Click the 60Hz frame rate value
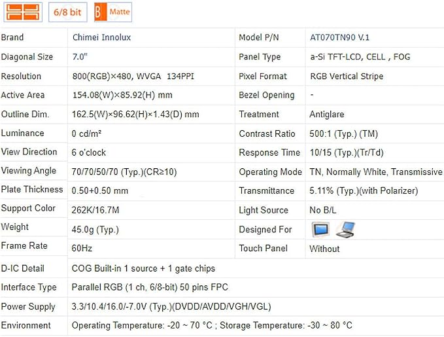This screenshot has height=337, width=444. [x=82, y=248]
